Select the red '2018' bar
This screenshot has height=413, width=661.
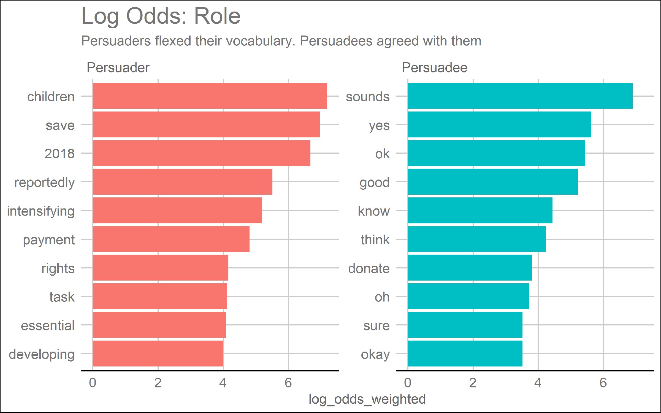(202, 153)
